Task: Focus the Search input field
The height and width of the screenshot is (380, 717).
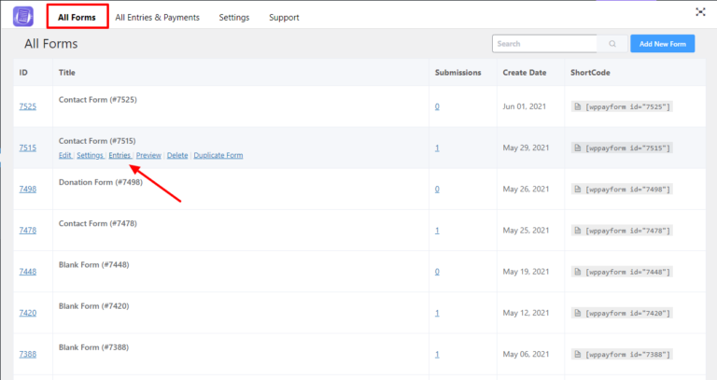Action: [x=544, y=44]
